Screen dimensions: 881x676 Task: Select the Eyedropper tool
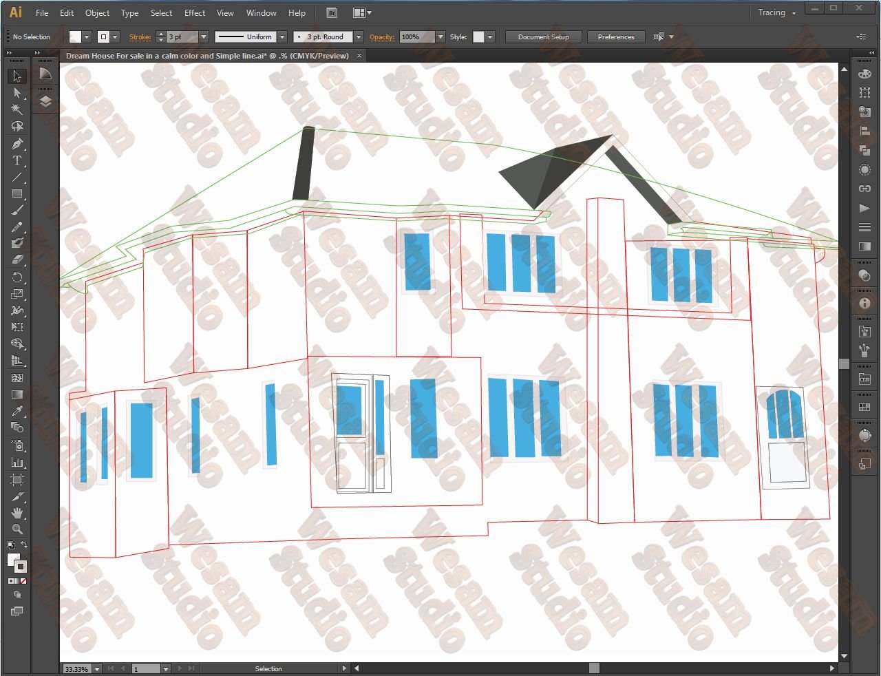click(17, 411)
